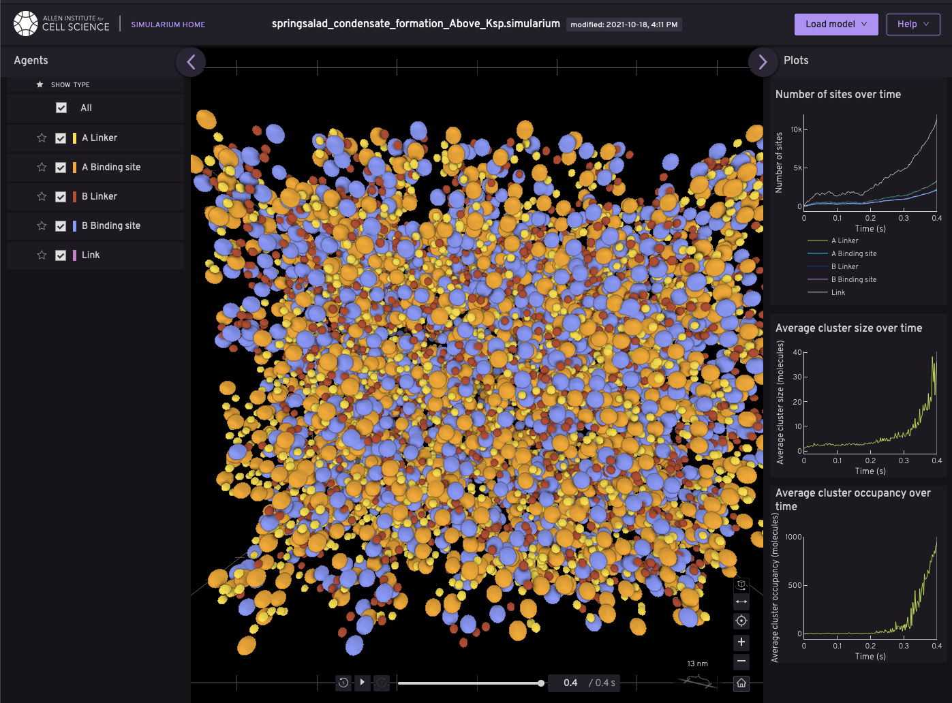The image size is (952, 703).
Task: Open the Help menu
Action: (x=913, y=24)
